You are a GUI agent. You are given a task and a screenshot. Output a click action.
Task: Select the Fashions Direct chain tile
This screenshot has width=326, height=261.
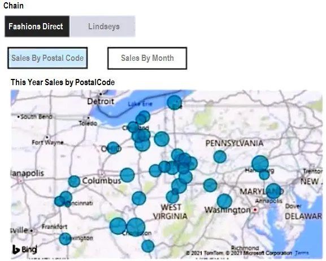coord(37,26)
